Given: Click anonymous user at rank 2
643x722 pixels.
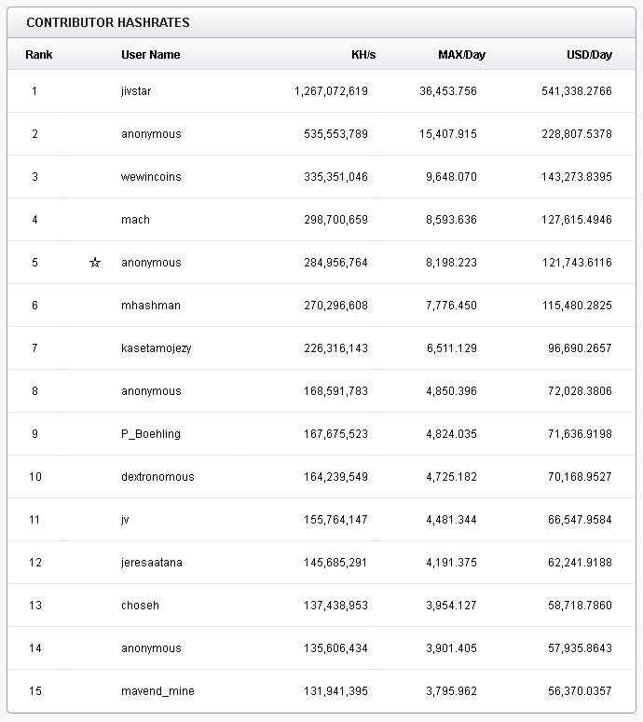Looking at the screenshot, I should click(x=151, y=134).
